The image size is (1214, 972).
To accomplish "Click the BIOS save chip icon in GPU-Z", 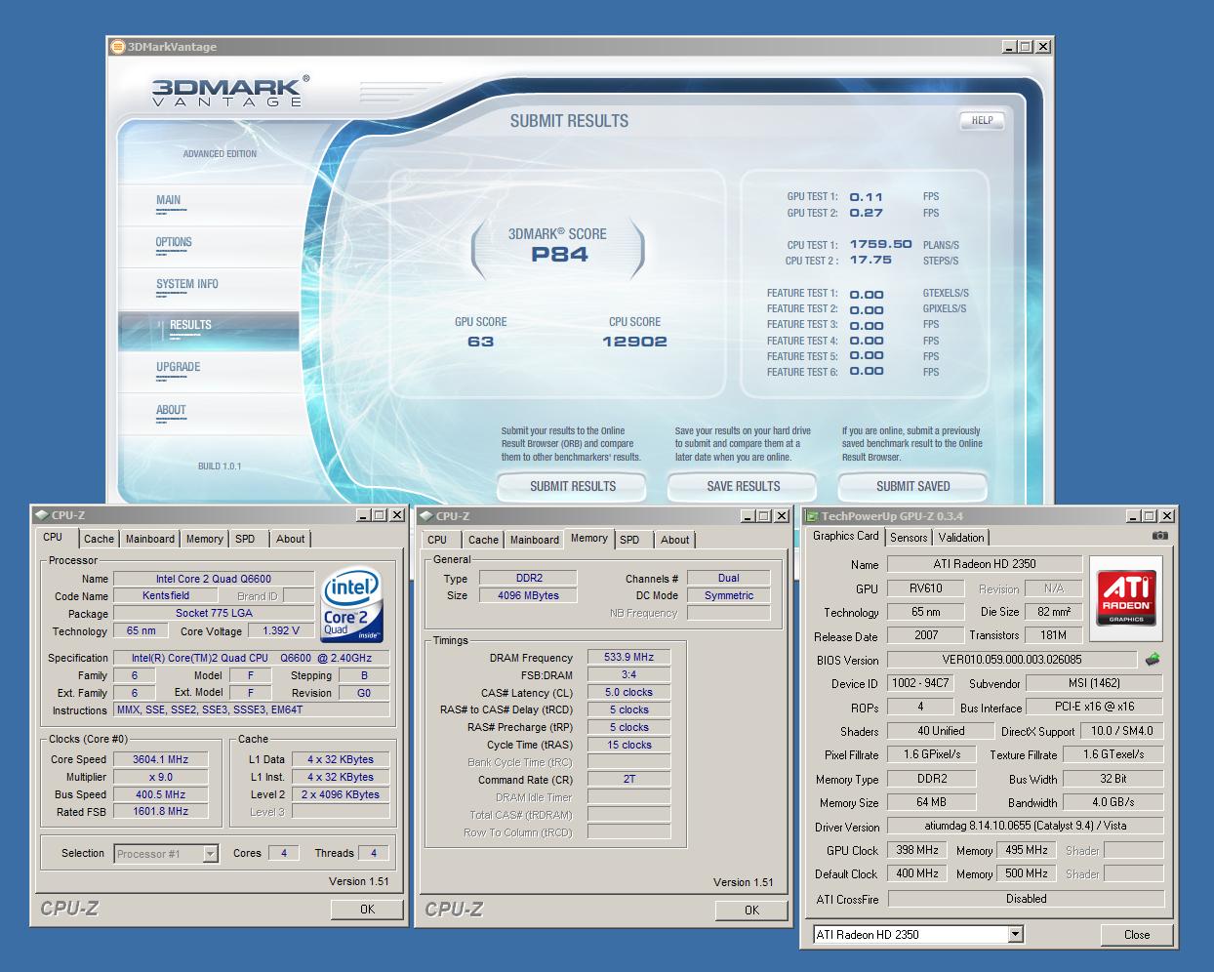I will [1153, 660].
